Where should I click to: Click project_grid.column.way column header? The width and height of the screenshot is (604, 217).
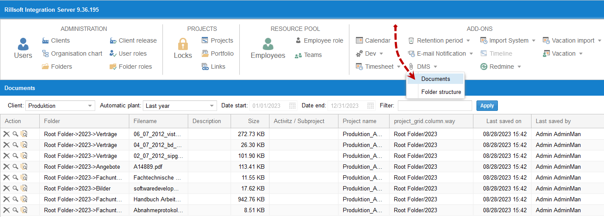[x=431, y=121]
